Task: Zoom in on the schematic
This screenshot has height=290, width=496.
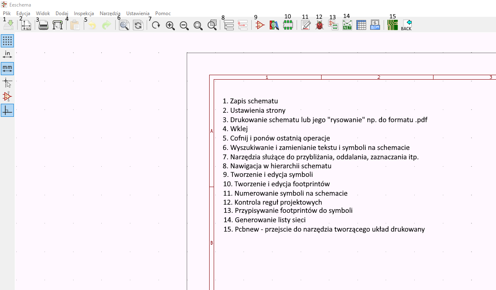Action: [x=170, y=25]
